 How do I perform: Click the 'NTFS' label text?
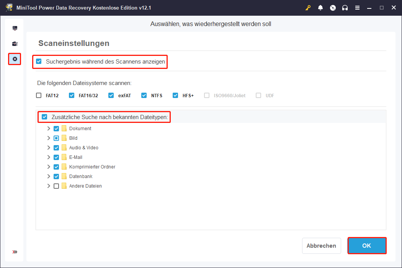coord(157,96)
